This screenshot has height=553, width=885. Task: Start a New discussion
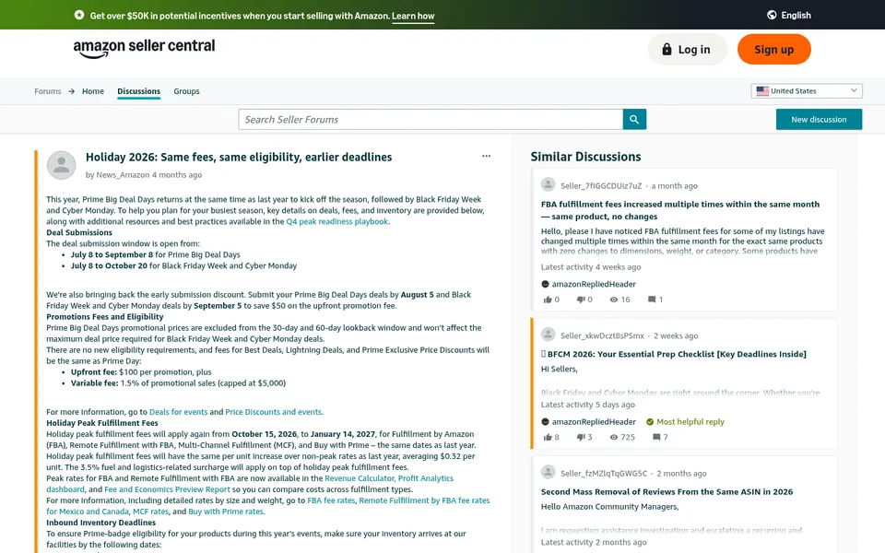pos(819,120)
